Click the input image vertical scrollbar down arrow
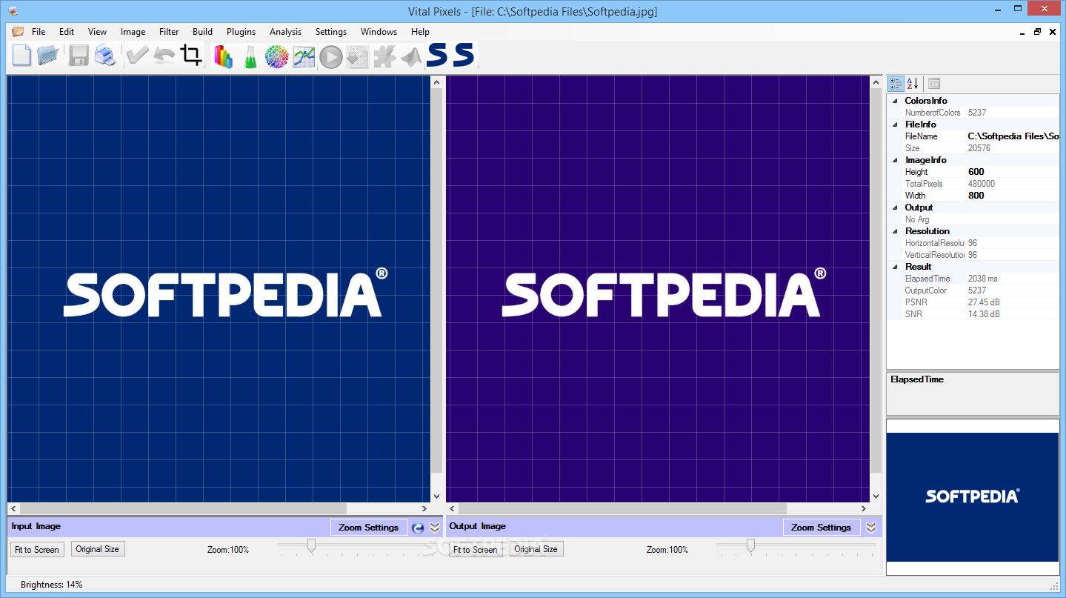The height and width of the screenshot is (598, 1066). [436, 496]
